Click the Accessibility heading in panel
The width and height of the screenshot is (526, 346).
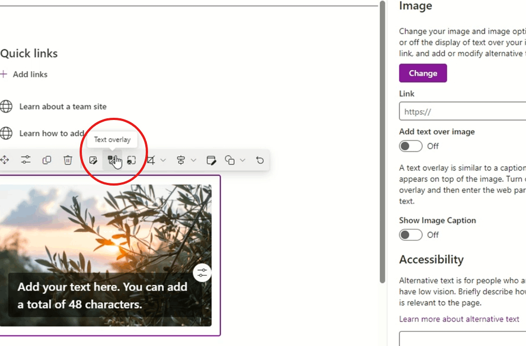pos(431,260)
